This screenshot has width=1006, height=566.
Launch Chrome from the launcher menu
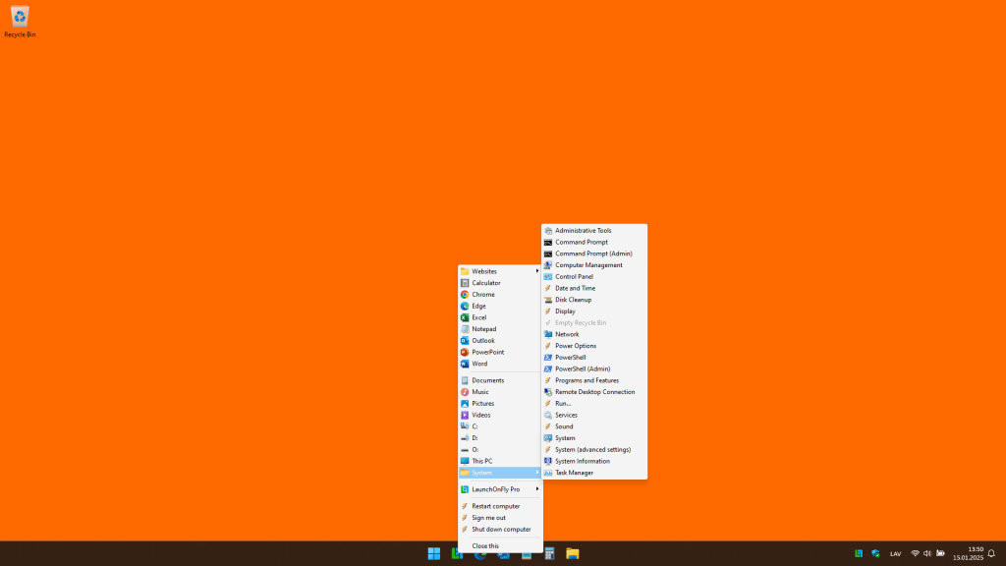click(483, 295)
